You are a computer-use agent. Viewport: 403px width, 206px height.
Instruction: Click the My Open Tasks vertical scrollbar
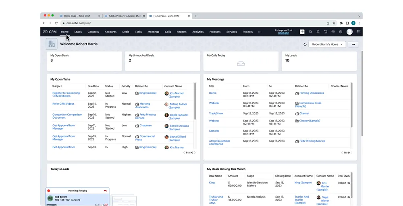(x=195, y=101)
